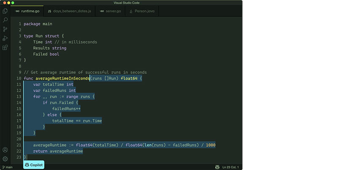The height and width of the screenshot is (170, 338).
Task: Click the 'for _, run := range runs {' line
Action: [64, 96]
